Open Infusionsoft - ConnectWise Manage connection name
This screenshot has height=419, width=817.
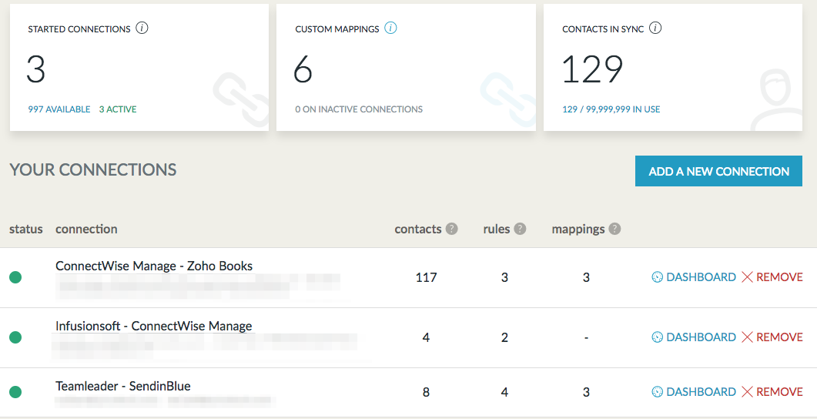[154, 327]
